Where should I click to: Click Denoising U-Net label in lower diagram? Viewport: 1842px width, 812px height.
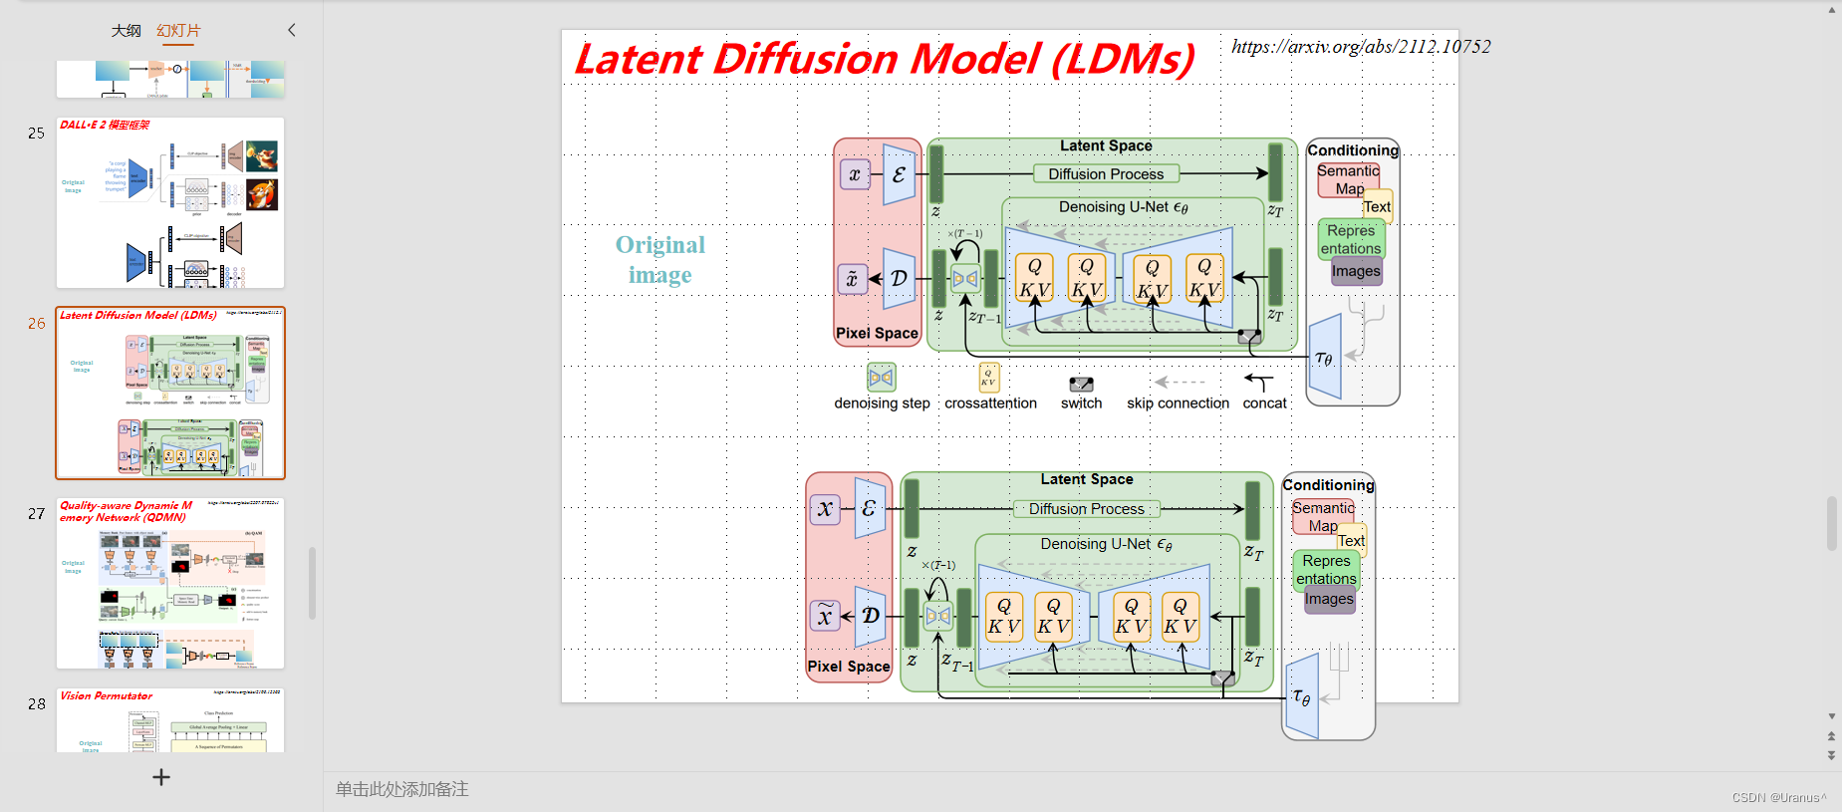[1106, 544]
